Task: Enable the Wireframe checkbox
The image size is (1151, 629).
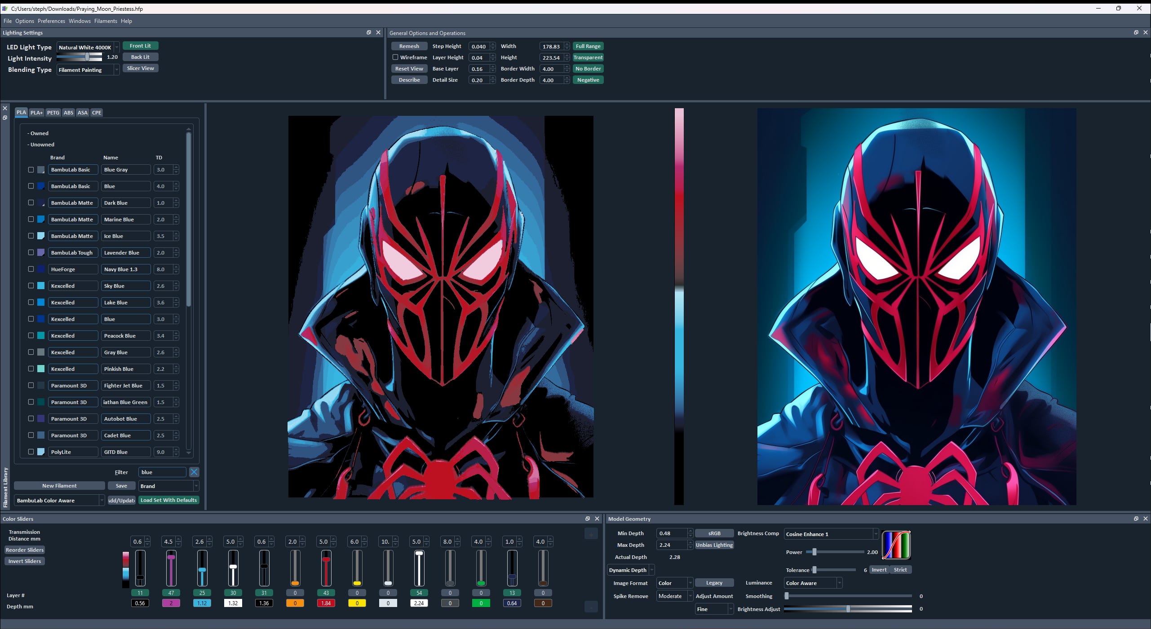Action: [395, 57]
